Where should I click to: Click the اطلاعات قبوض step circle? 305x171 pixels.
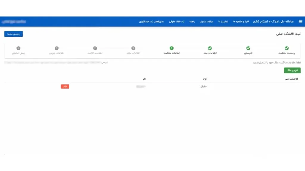point(57,48)
